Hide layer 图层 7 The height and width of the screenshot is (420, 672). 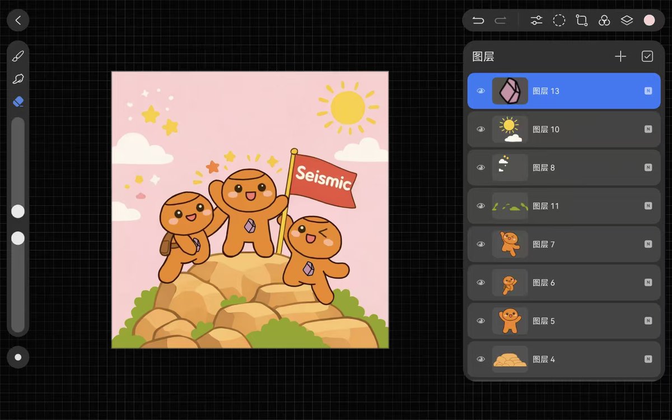coord(480,244)
